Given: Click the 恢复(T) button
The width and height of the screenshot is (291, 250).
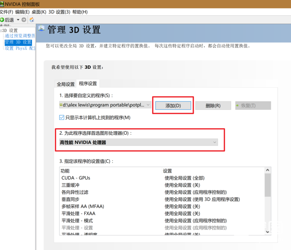Looking at the screenshot, I should click(253, 106).
